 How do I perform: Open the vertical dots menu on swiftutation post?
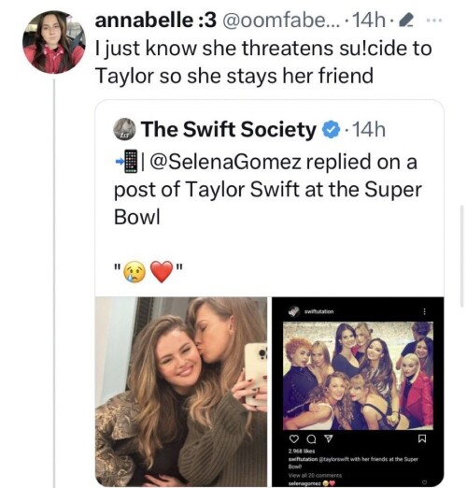point(424,311)
